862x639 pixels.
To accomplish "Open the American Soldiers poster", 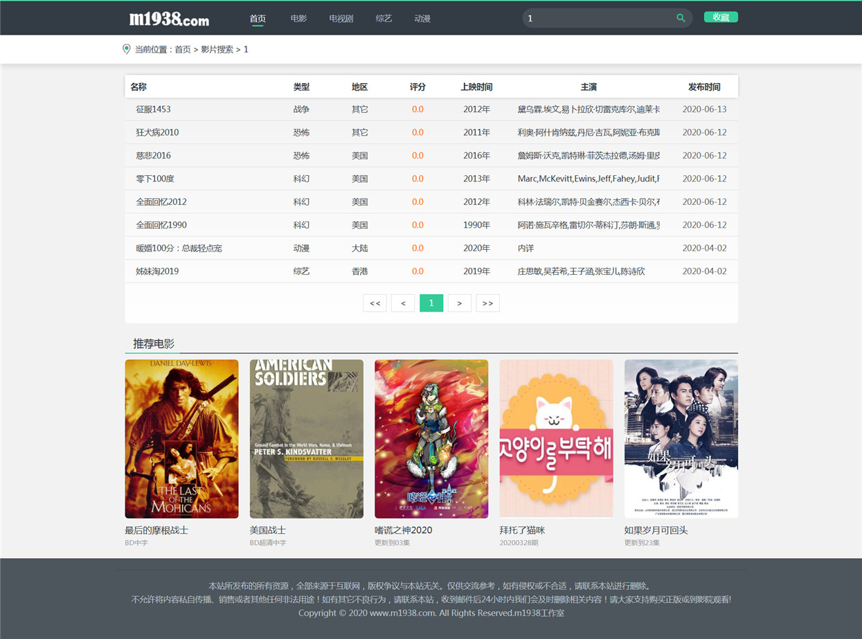I will pos(307,439).
